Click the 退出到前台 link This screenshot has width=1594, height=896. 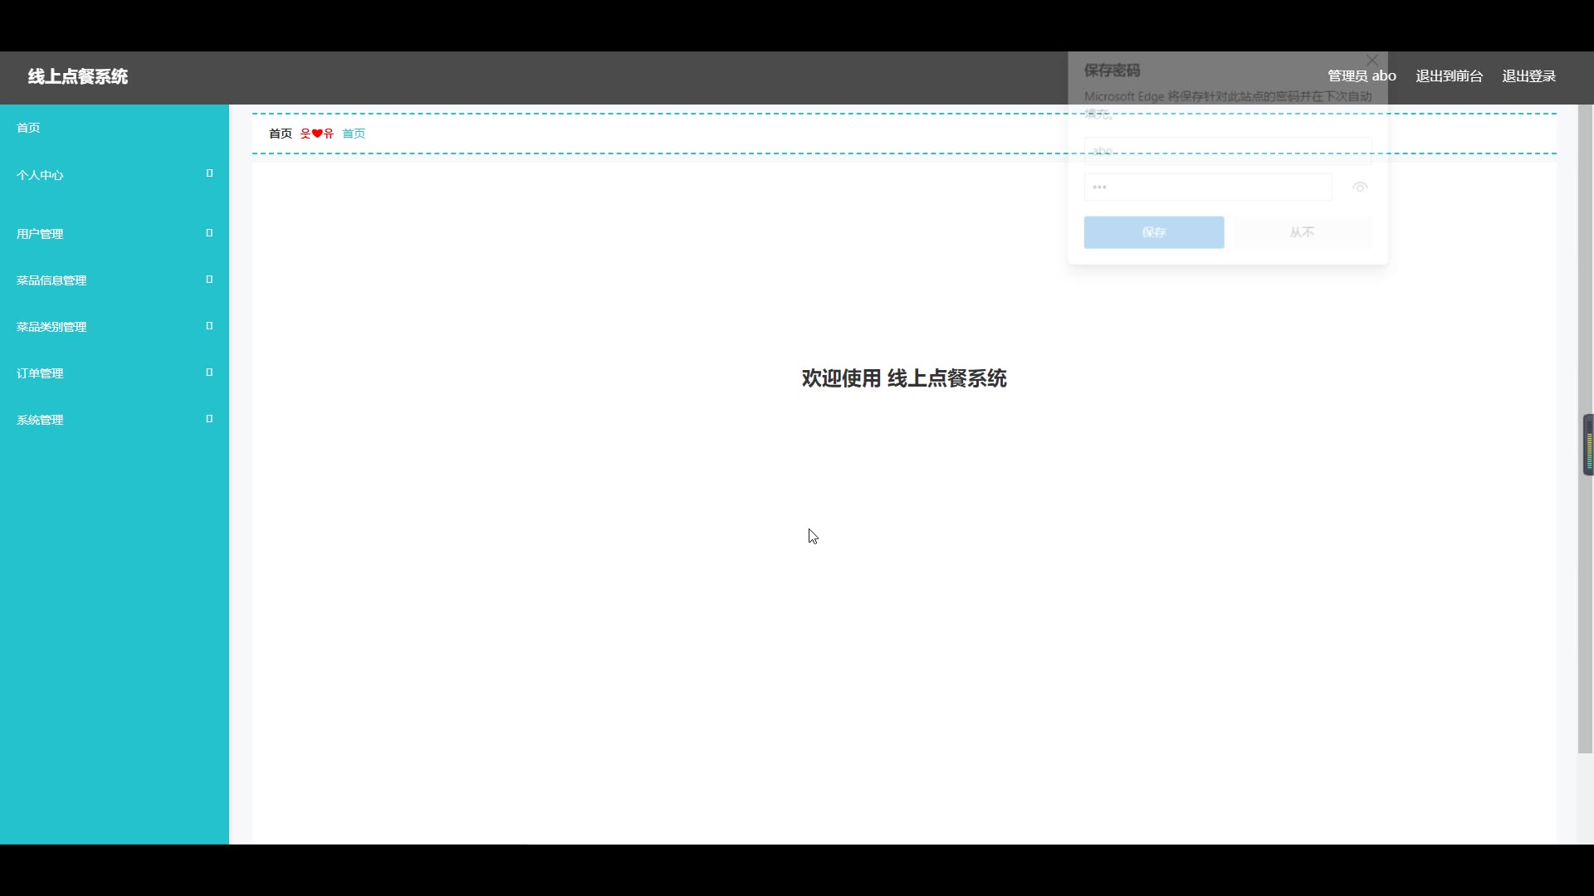tap(1449, 76)
